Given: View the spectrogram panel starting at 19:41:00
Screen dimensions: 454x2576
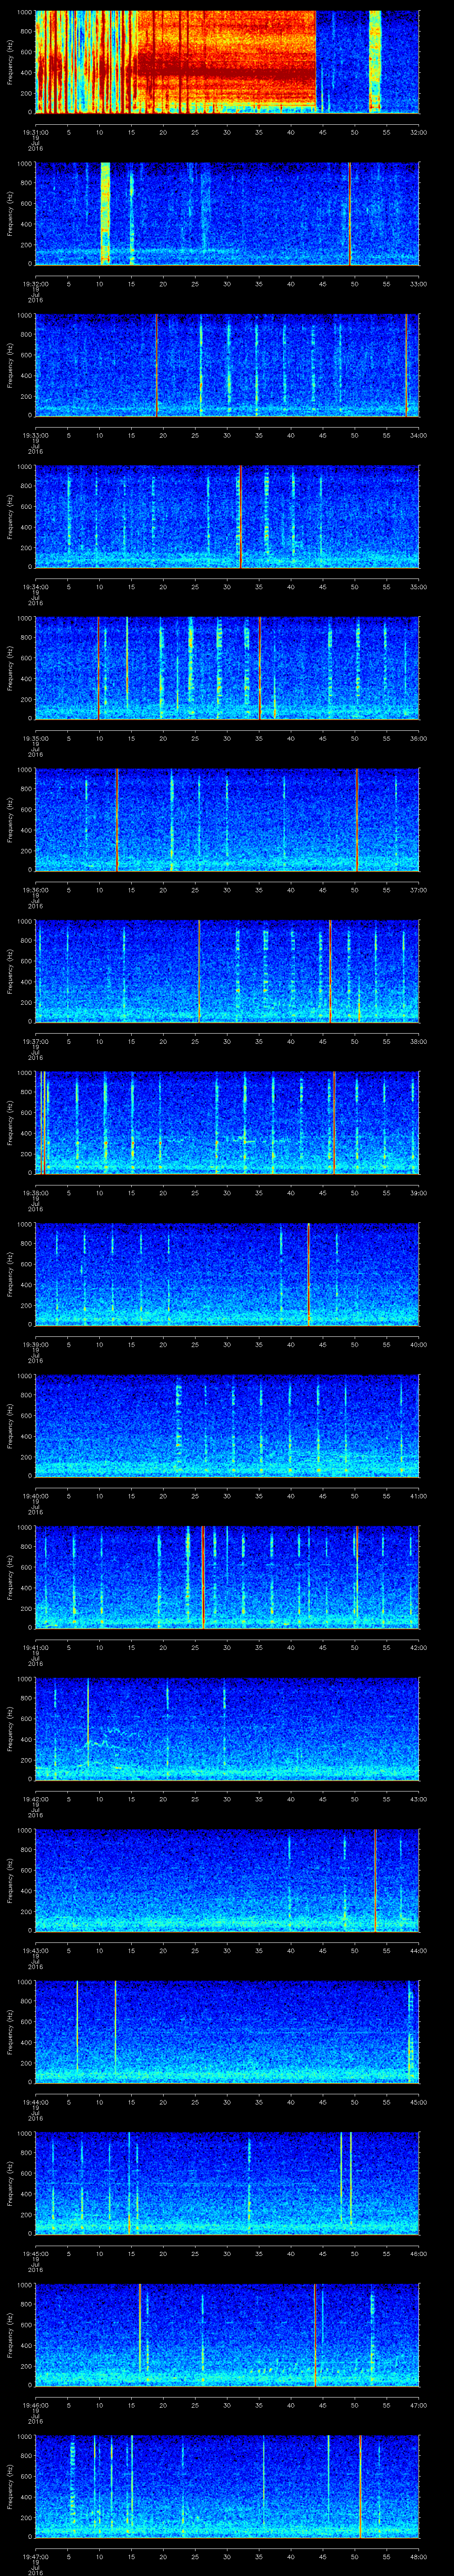Looking at the screenshot, I should (x=227, y=1577).
